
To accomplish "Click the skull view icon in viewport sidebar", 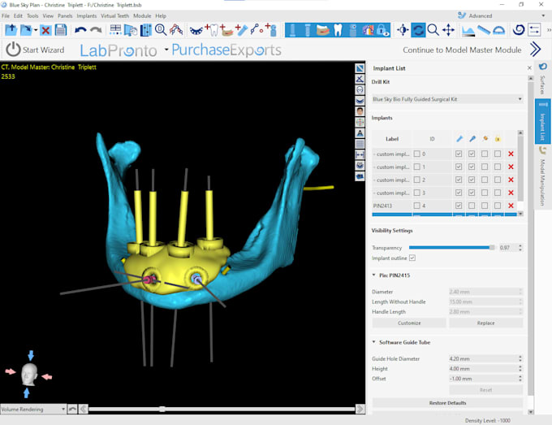I will 360,90.
